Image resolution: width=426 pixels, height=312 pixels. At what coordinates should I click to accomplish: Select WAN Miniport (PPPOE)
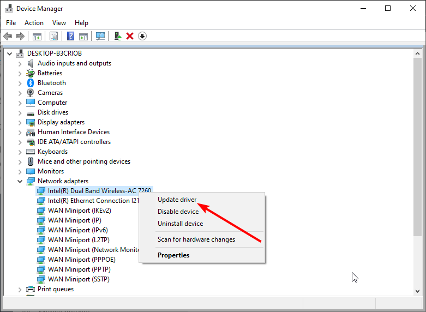(81, 260)
